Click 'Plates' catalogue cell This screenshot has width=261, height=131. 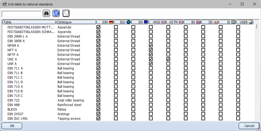(x=62, y=109)
